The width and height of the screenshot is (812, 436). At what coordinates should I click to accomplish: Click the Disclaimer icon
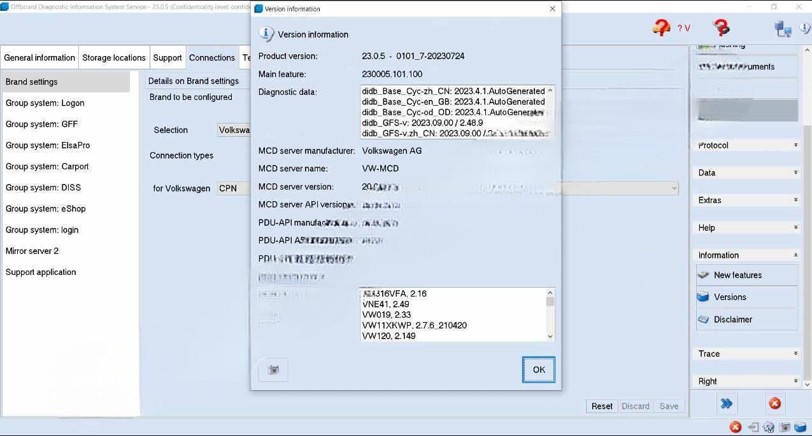click(703, 319)
